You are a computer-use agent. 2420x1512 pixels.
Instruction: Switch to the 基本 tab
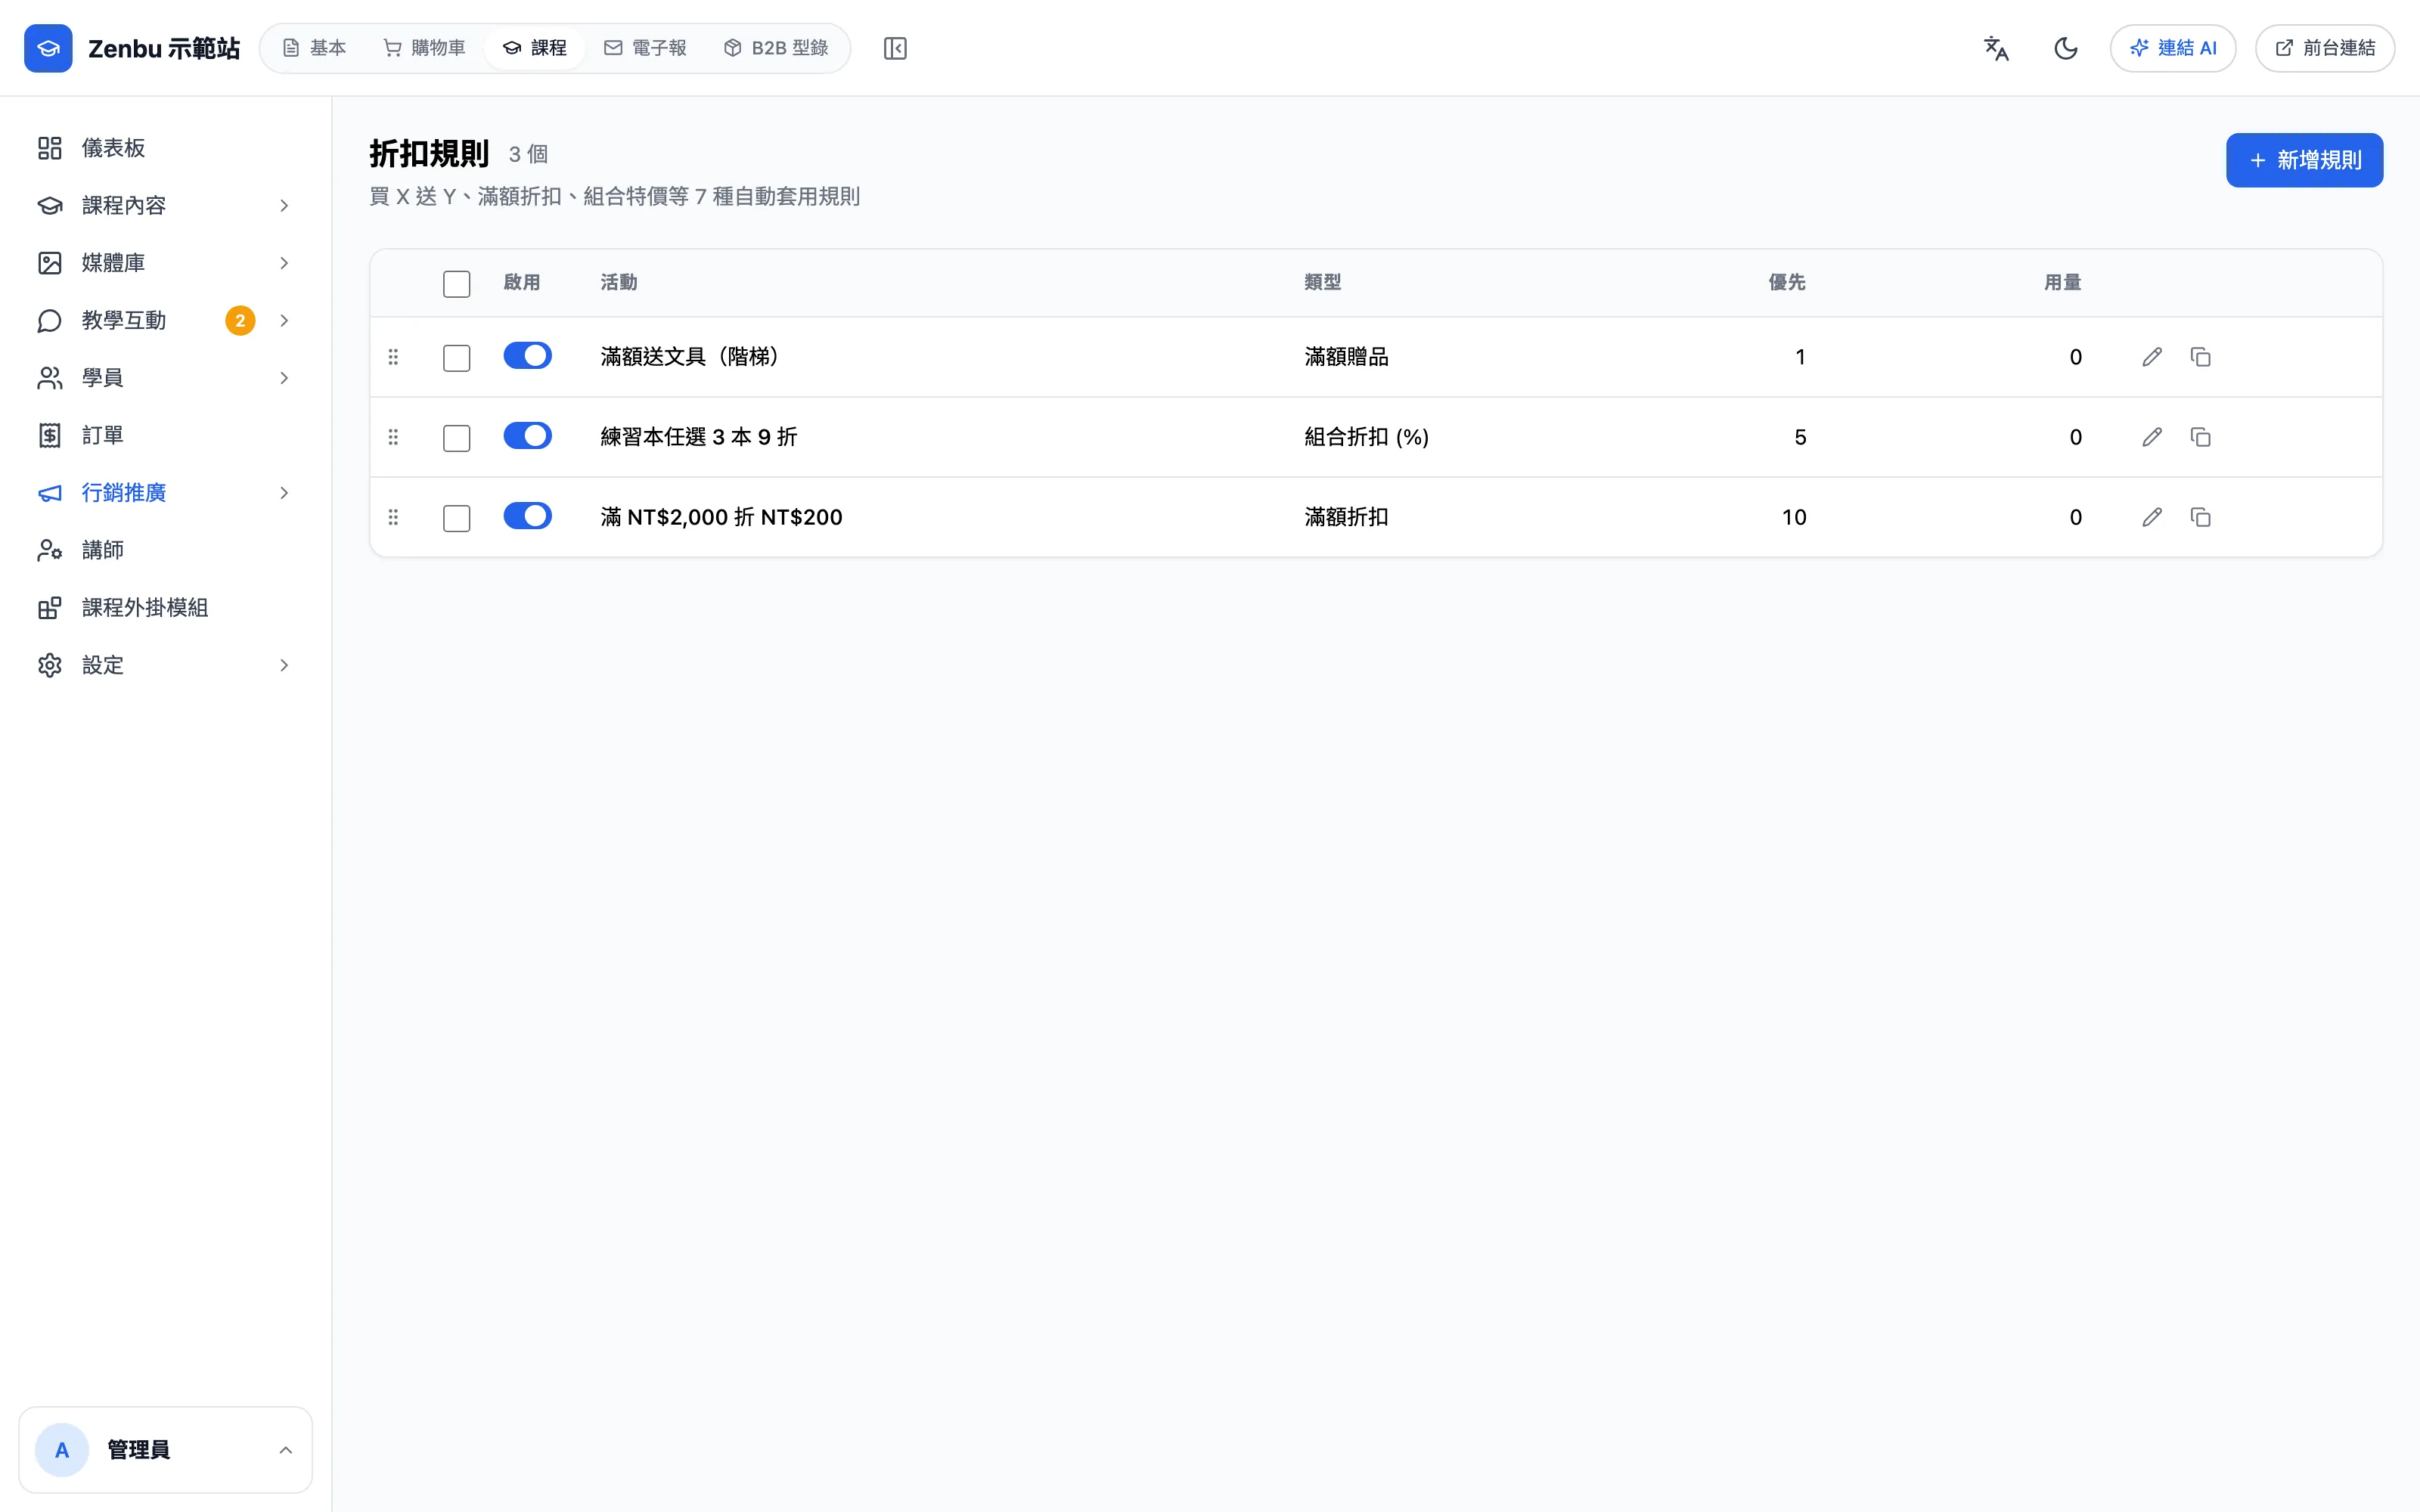point(314,48)
